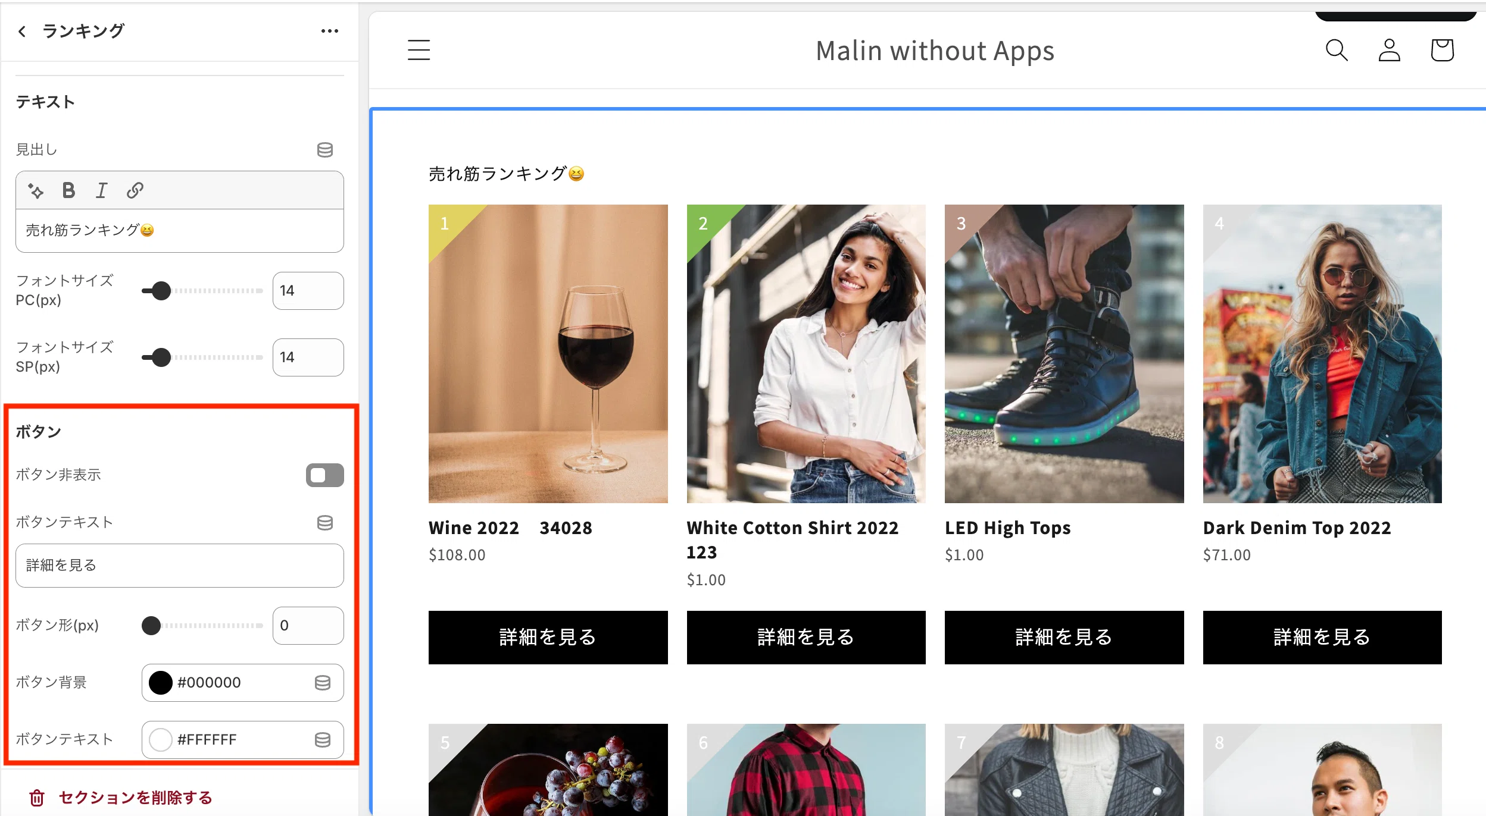Screen dimensions: 1486x816
Task: Open the Wine 2022 product image
Action: click(548, 354)
